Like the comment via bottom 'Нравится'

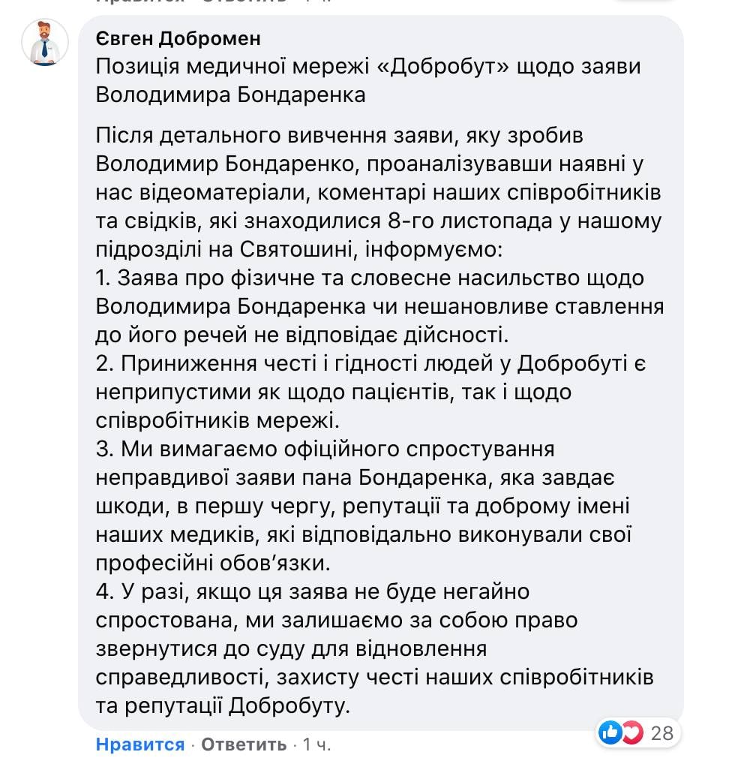click(x=139, y=746)
